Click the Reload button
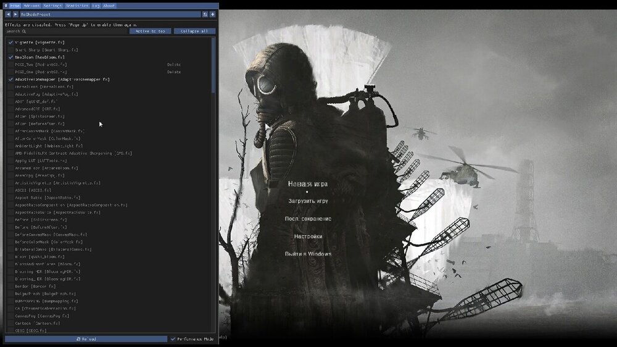 point(86,339)
